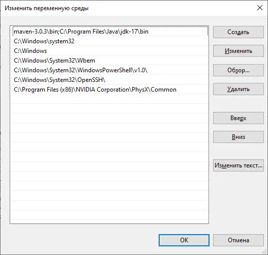Cancel the dialog with Отмена

(x=239, y=240)
